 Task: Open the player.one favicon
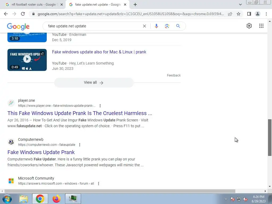click(11, 103)
